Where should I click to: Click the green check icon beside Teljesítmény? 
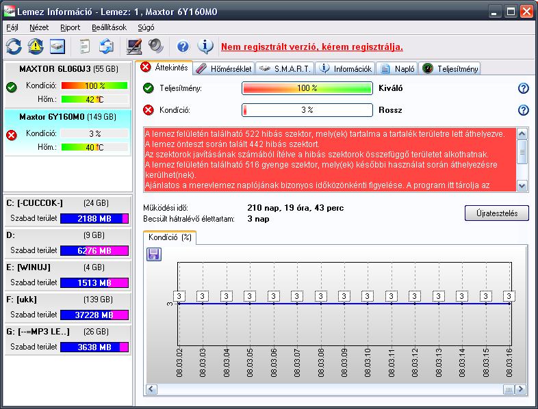(149, 88)
